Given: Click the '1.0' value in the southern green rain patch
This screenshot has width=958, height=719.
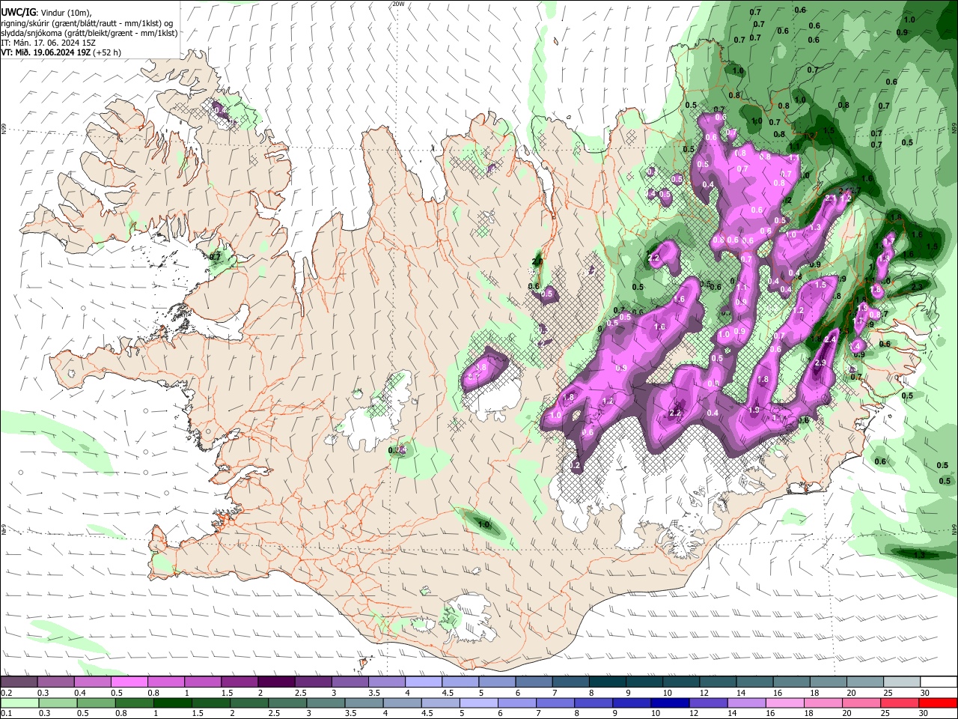Looking at the screenshot, I should point(483,525).
